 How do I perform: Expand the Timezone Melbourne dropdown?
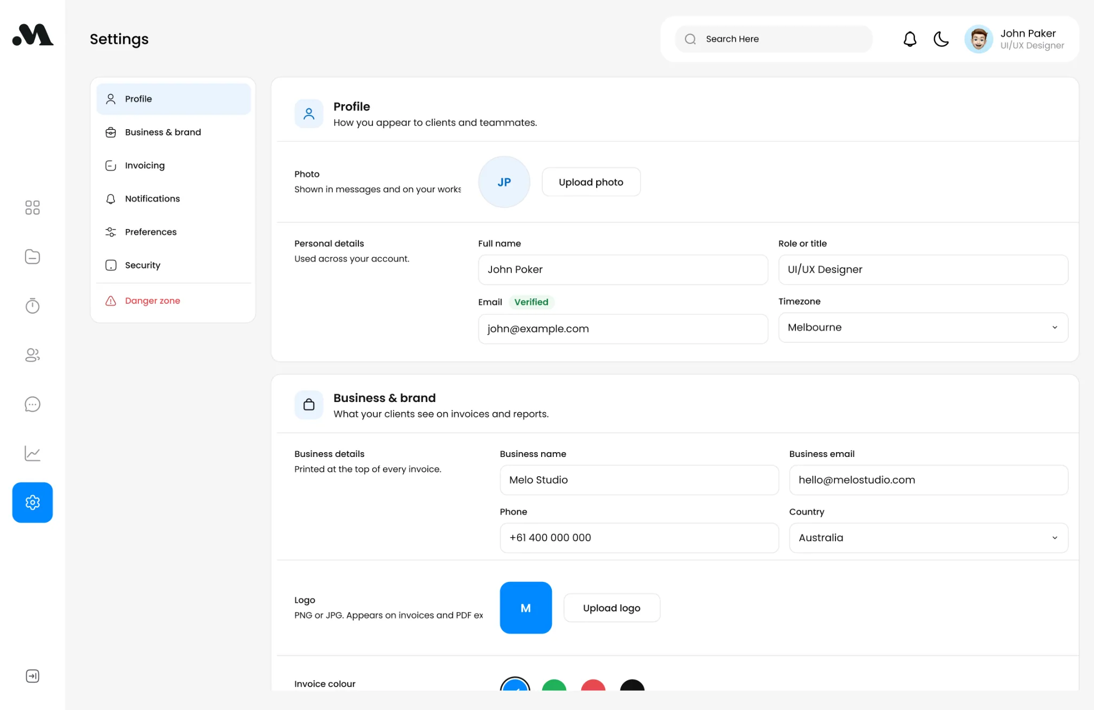923,327
